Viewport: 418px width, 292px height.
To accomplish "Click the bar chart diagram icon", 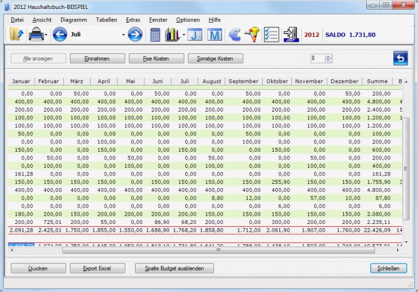I will pos(173,35).
